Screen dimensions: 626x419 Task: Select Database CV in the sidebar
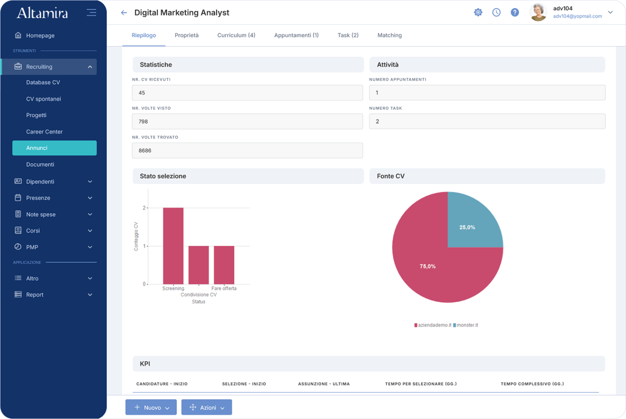(x=43, y=82)
